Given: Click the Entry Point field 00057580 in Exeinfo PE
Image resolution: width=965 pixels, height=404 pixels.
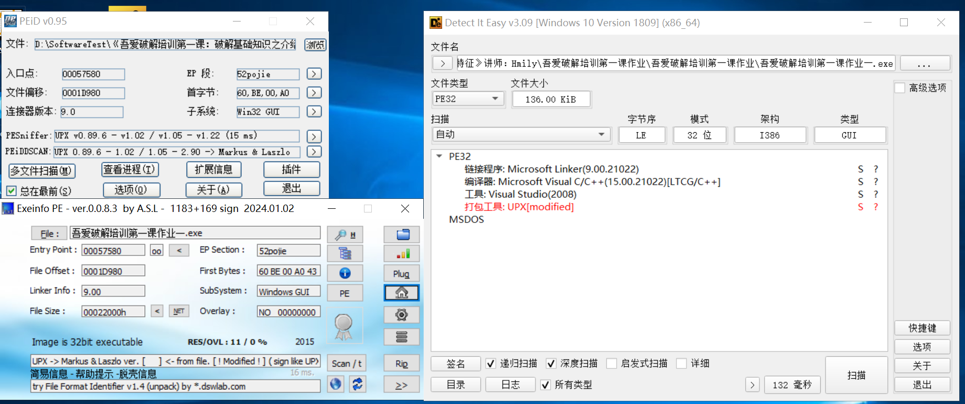Looking at the screenshot, I should (x=113, y=251).
